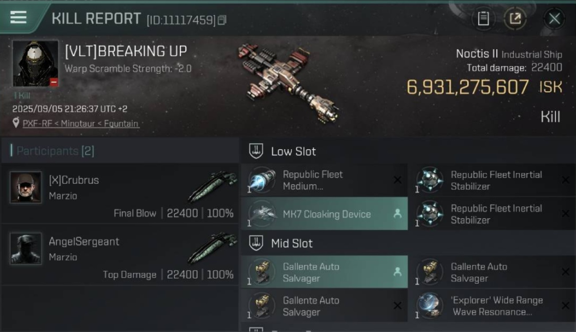Screen dimensions: 576x332
Task: Click the top Republic Fleet Inertial Stabilizer icon
Action: click(x=430, y=180)
